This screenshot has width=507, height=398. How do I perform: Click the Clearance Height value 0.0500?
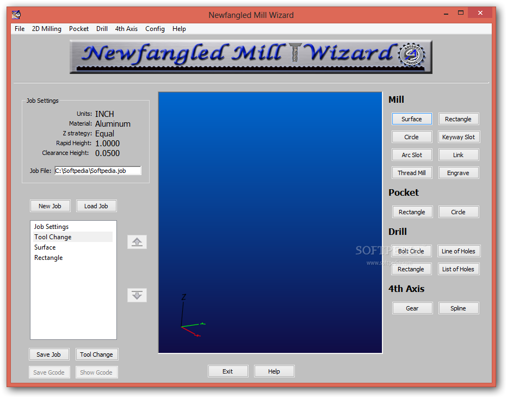(107, 153)
